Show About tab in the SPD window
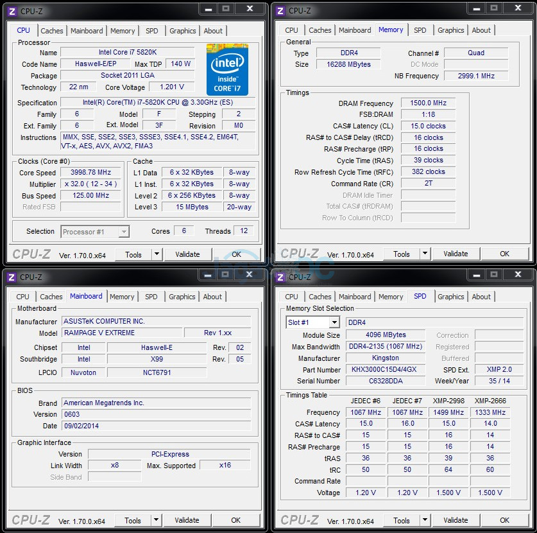537x533 pixels. 481,297
